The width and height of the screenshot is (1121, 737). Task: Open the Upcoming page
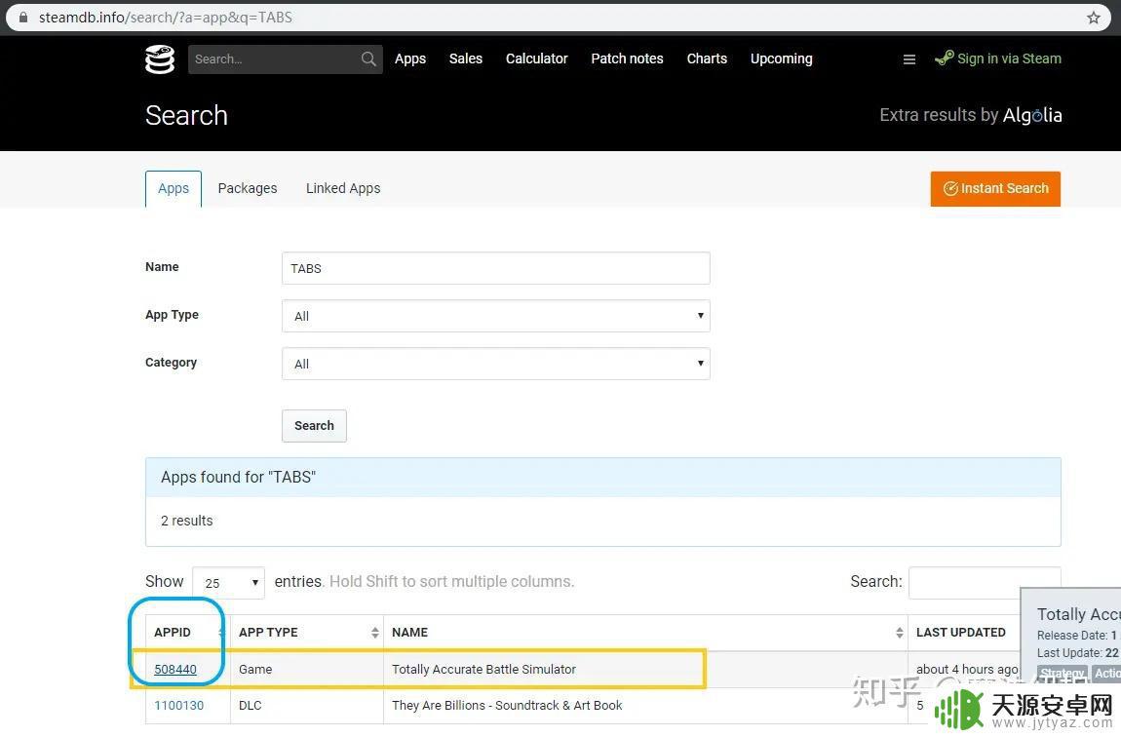pyautogui.click(x=782, y=59)
